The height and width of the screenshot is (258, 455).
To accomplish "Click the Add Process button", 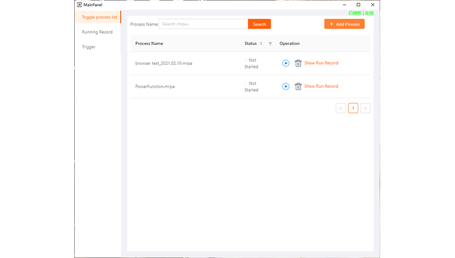I will [344, 24].
